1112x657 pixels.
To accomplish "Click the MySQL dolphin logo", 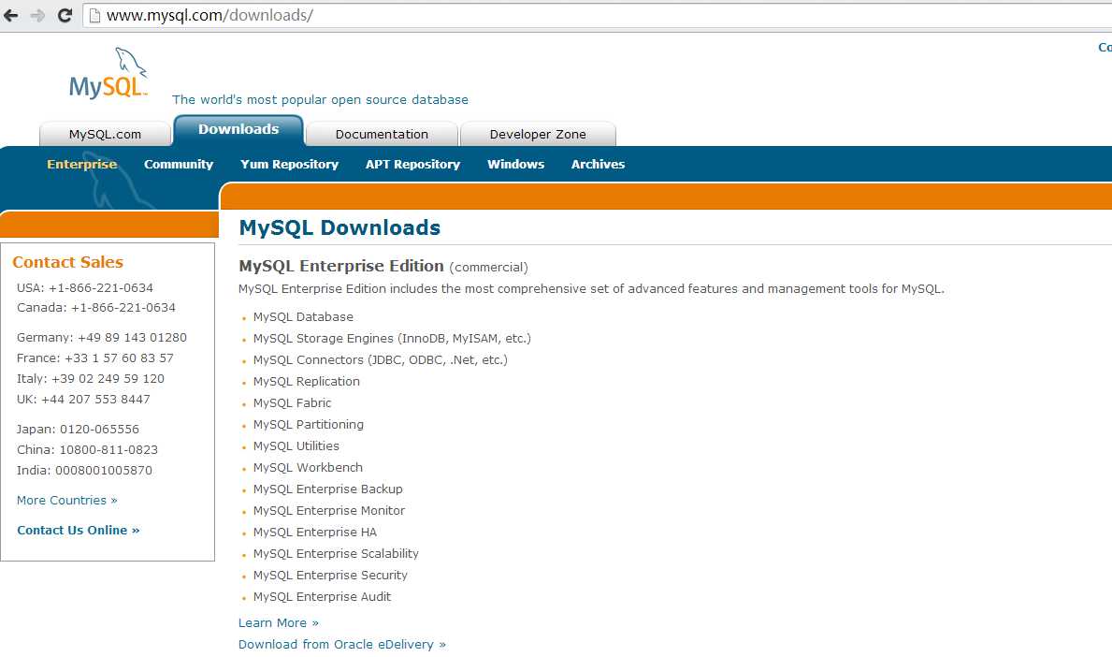I will (x=108, y=73).
